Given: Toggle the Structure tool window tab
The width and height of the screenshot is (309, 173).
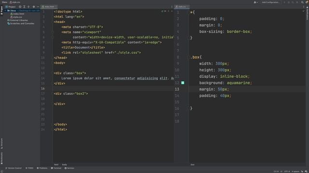Looking at the screenshot, I should pyautogui.click(x=1, y=143).
